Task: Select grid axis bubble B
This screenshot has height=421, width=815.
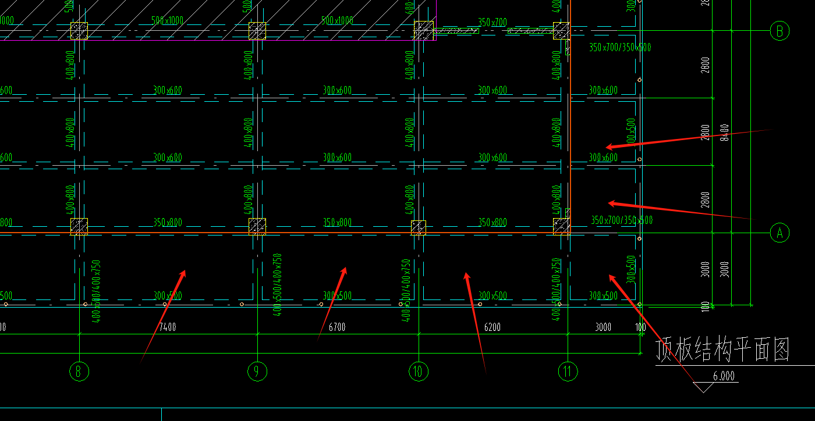Action: click(779, 30)
